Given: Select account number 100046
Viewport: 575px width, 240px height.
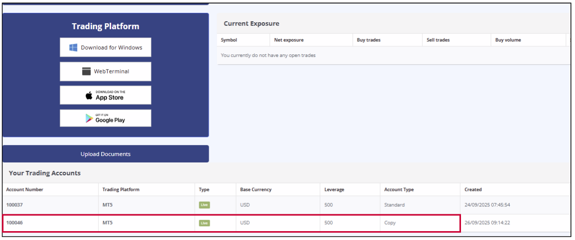Looking at the screenshot, I should click(x=15, y=223).
